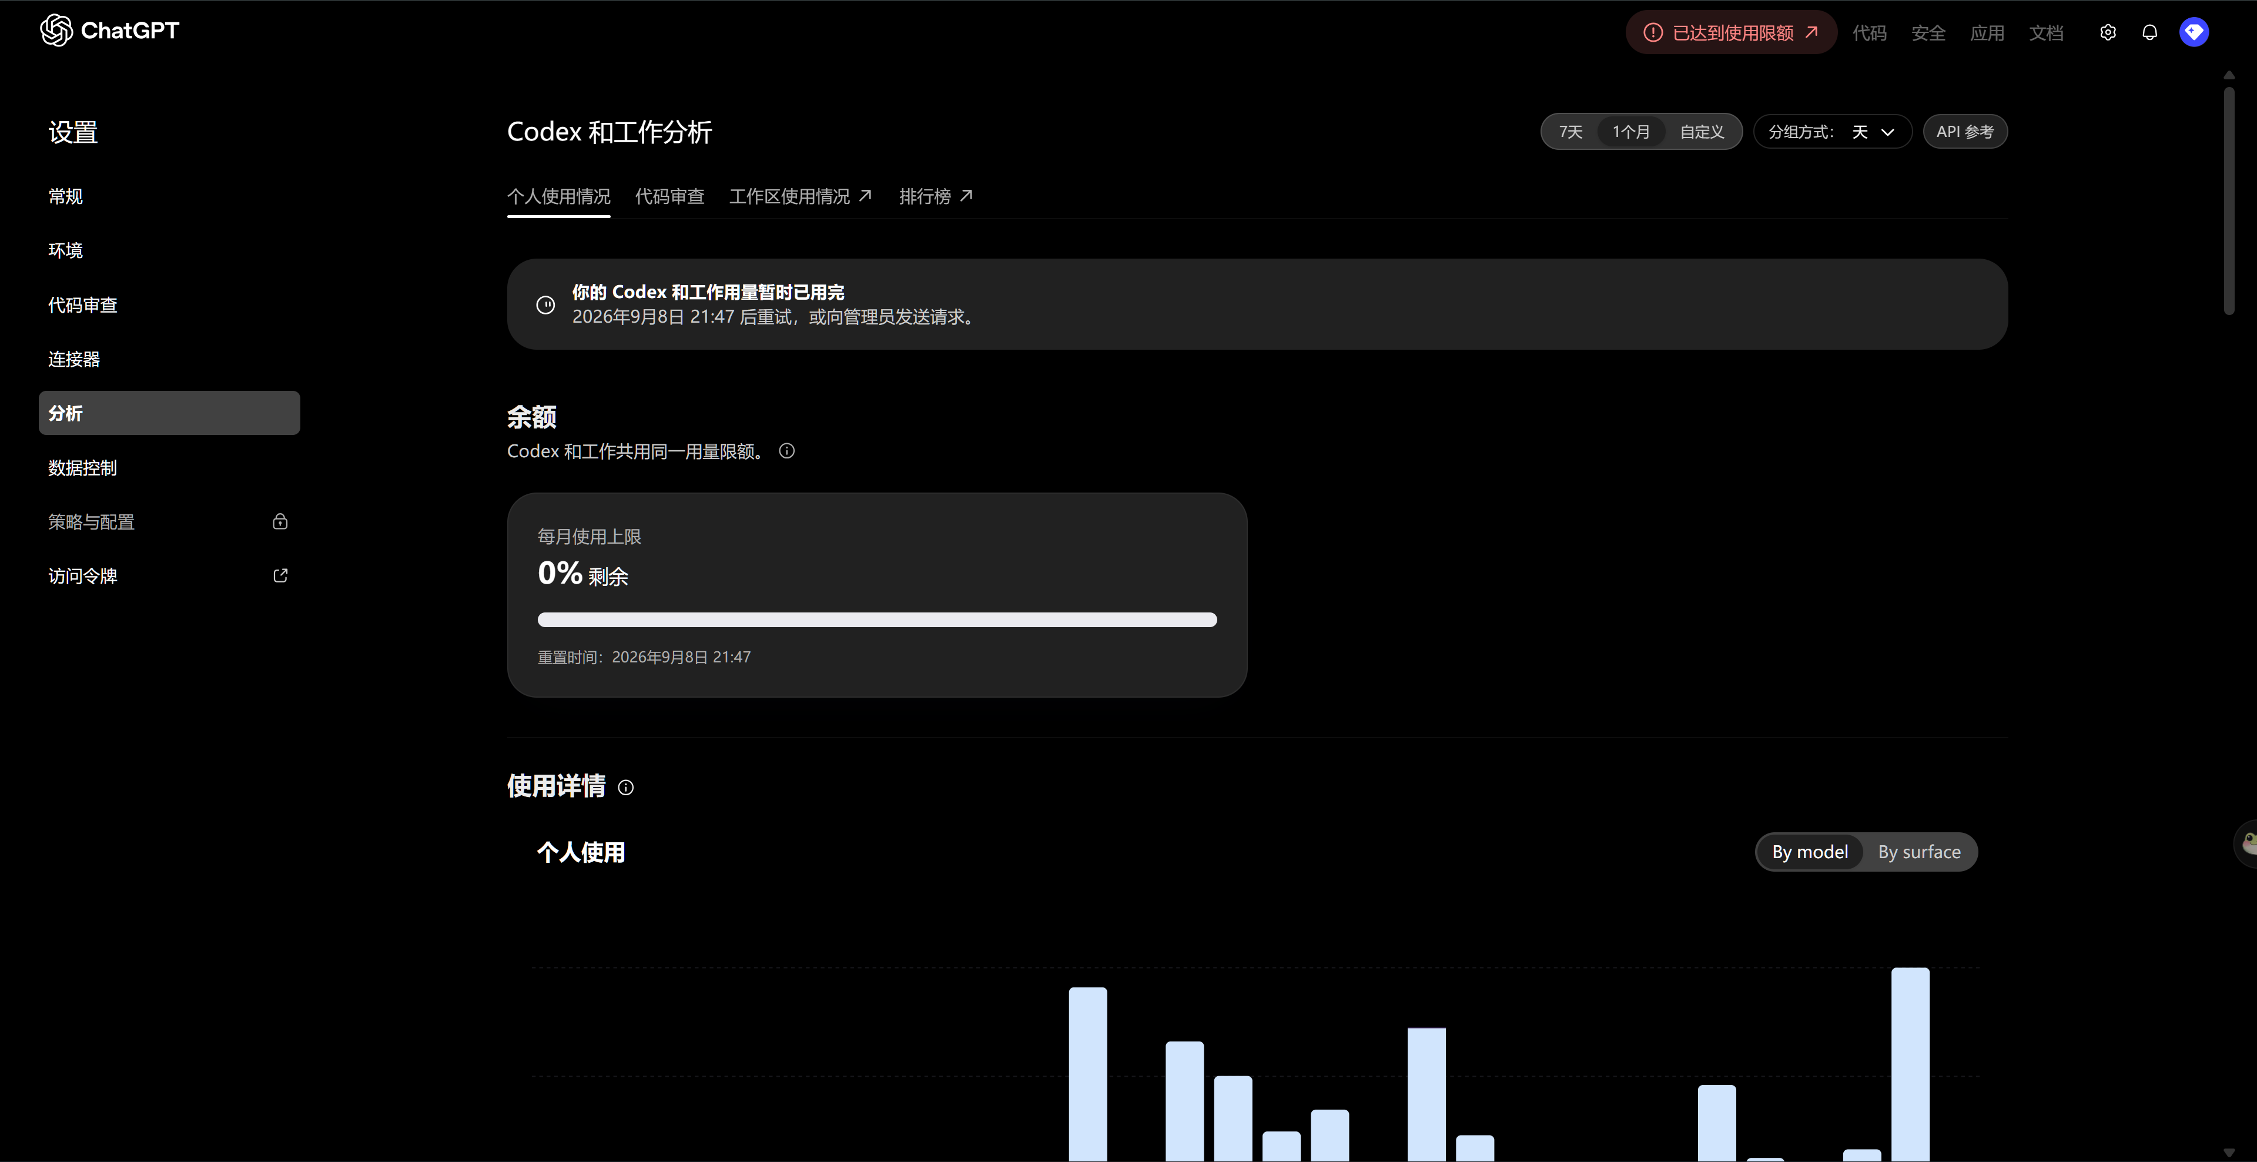Go to 安全 in the top navigation
Viewport: 2257px width, 1162px height.
[x=1928, y=32]
